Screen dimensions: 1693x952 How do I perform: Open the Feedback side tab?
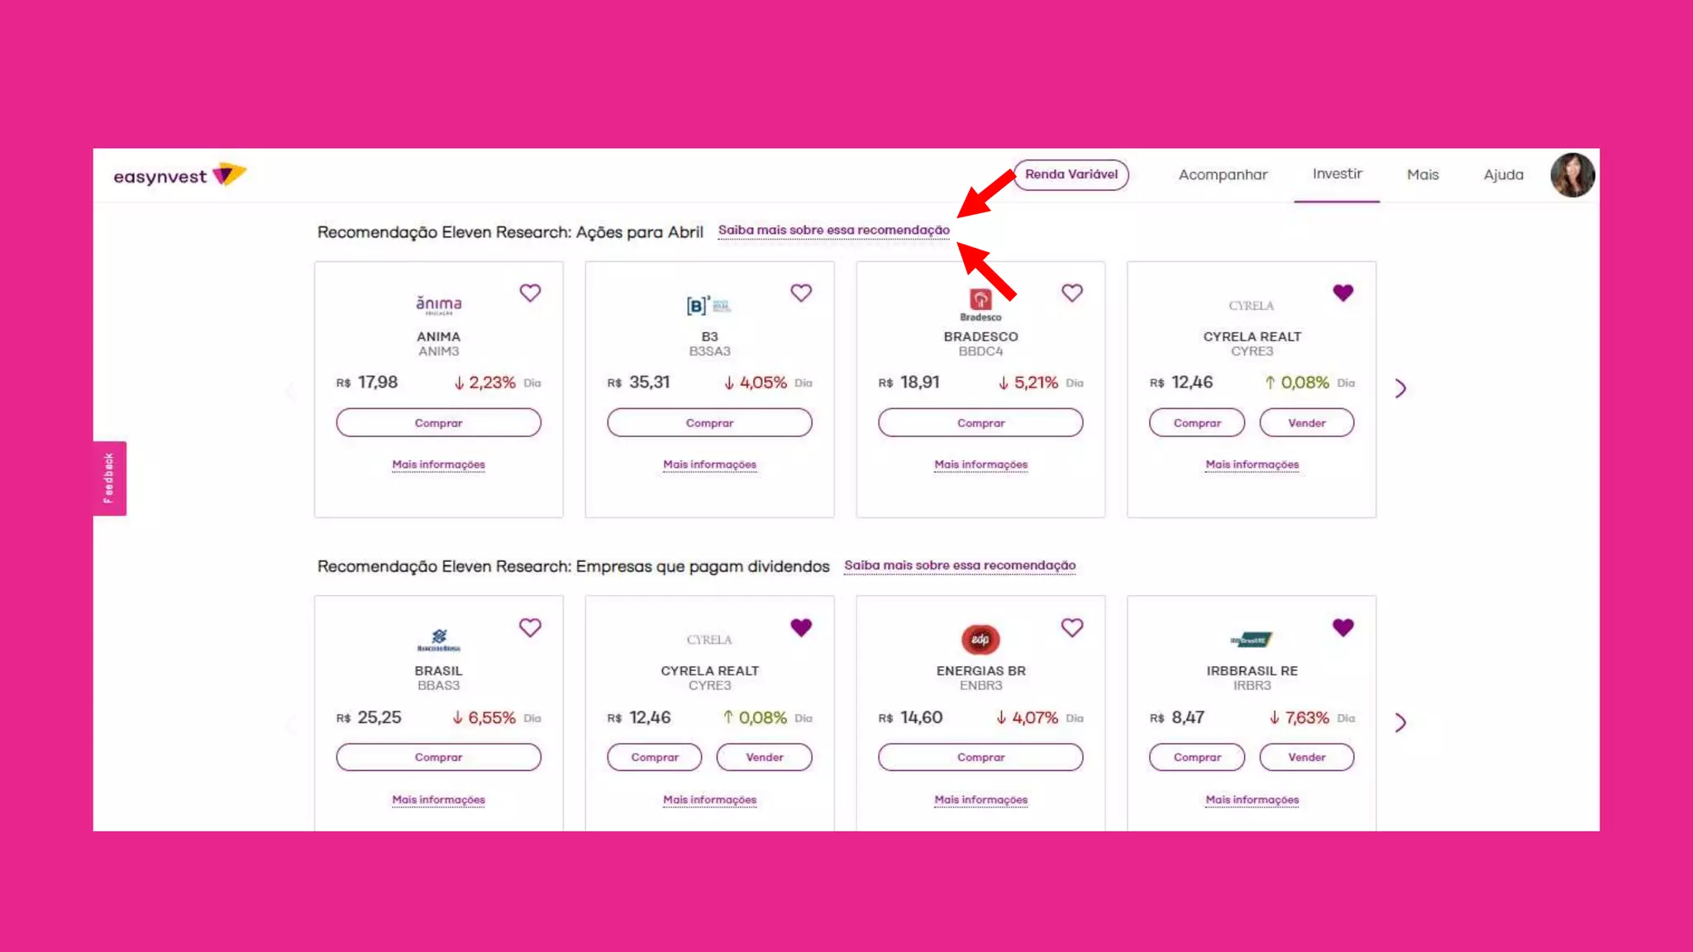[x=109, y=478]
